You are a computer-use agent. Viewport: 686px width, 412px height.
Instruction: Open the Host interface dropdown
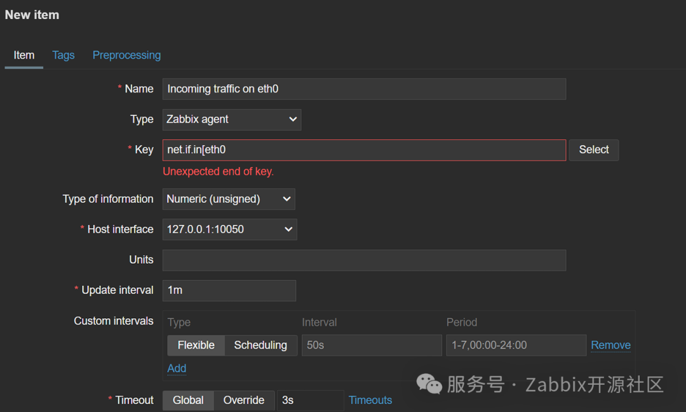(229, 229)
